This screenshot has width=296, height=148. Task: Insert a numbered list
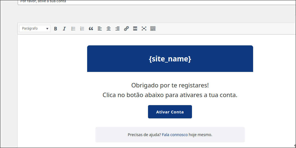82,29
